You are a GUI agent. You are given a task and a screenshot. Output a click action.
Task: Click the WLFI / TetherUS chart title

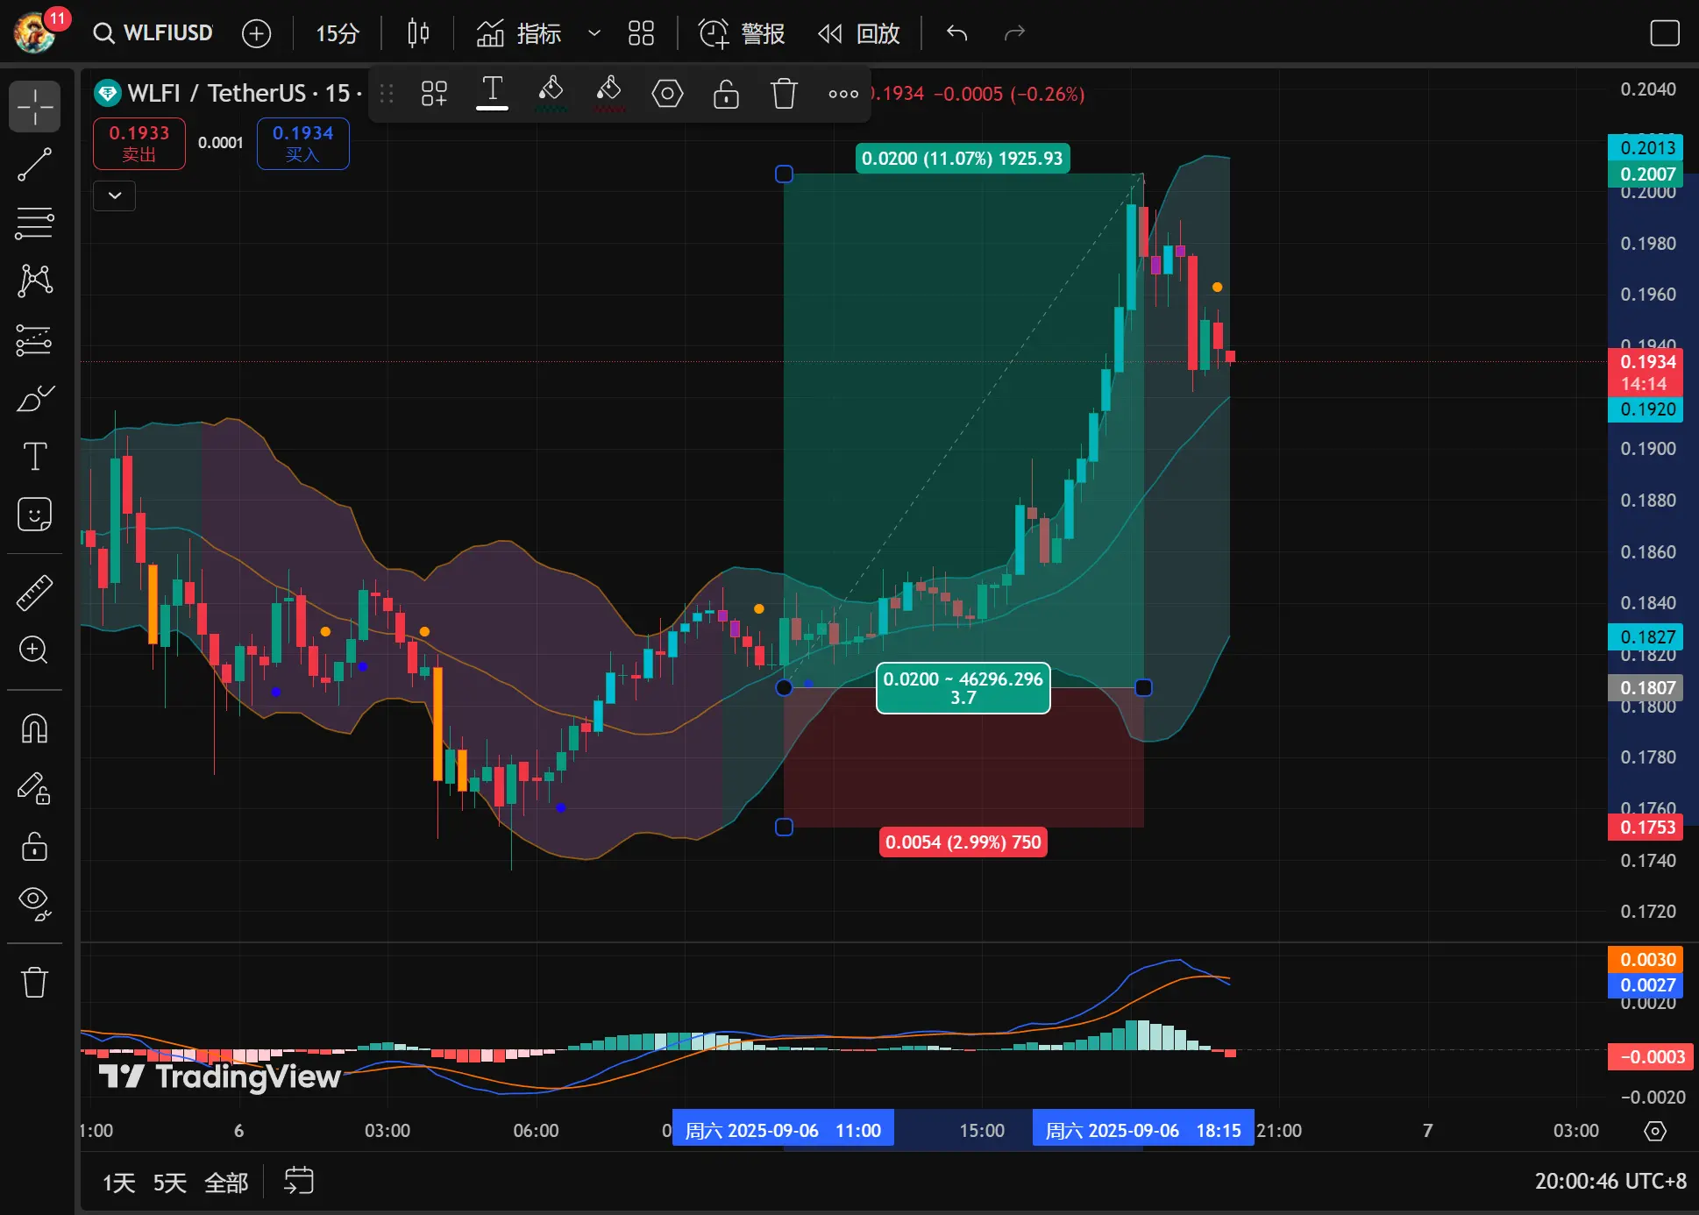coord(217,93)
